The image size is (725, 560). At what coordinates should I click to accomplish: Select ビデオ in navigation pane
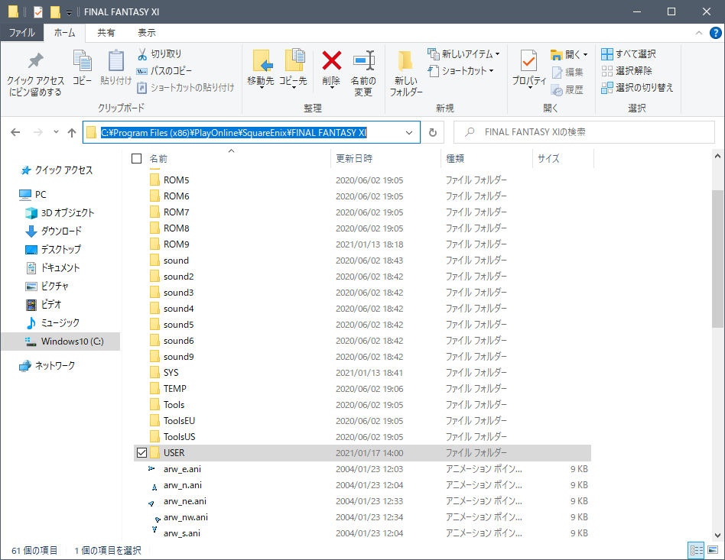pyautogui.click(x=44, y=305)
